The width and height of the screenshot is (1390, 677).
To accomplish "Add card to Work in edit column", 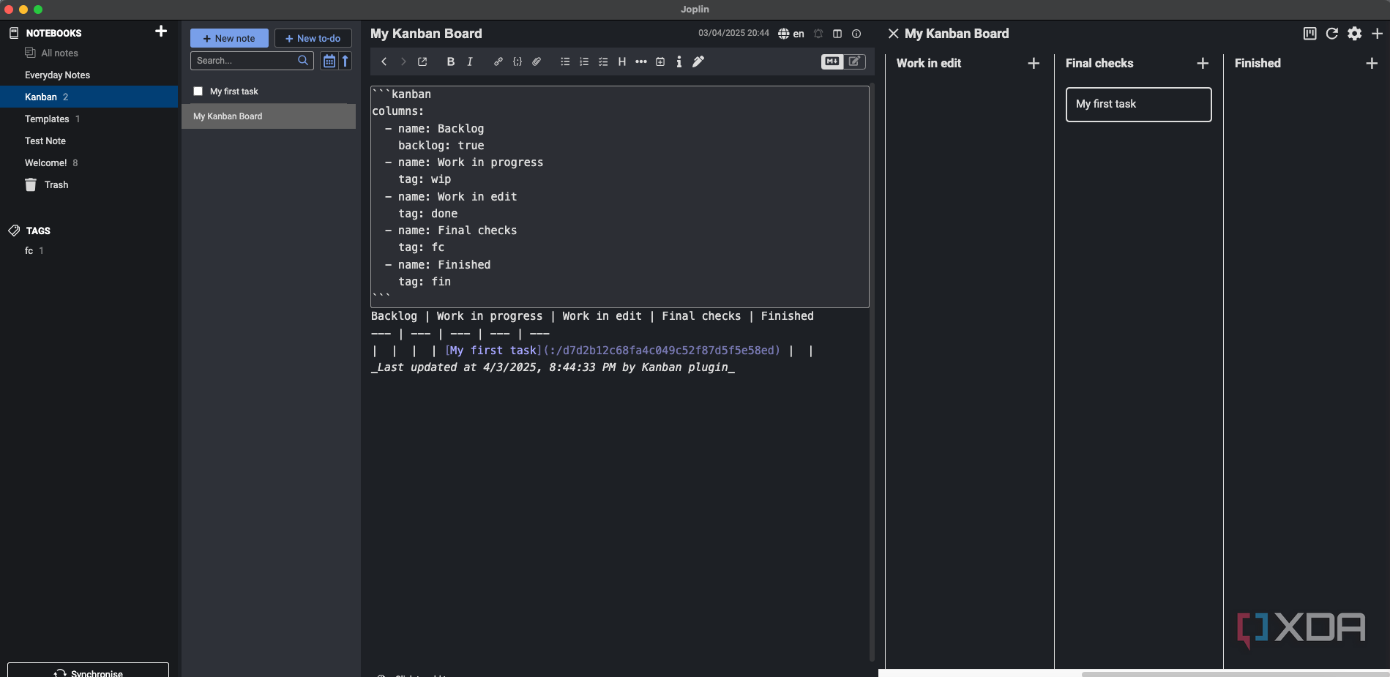I will [x=1034, y=64].
